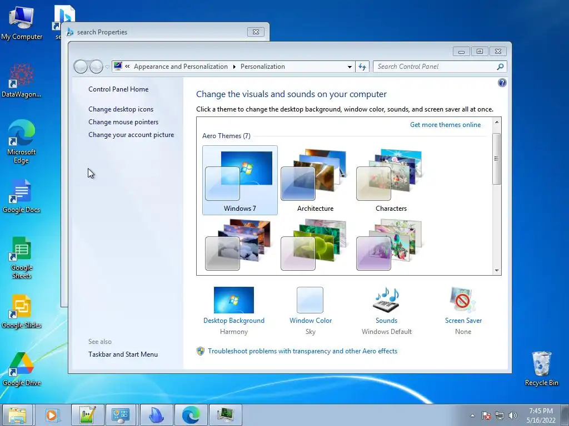This screenshot has width=569, height=426.
Task: Open arrow after Appearance and Personalization
Action: tap(234, 67)
